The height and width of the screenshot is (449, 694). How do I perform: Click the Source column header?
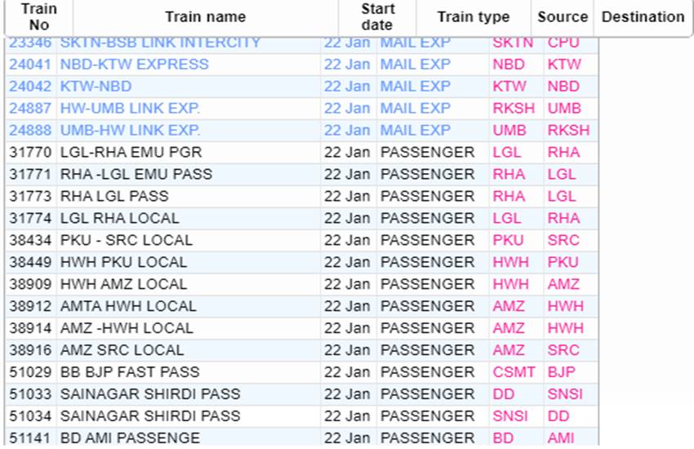(x=562, y=17)
